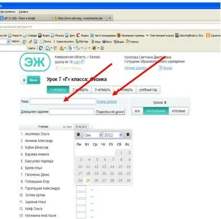Click the green up-arrow icon beside Меню
Viewport: 221px width, 219px height.
point(24,80)
